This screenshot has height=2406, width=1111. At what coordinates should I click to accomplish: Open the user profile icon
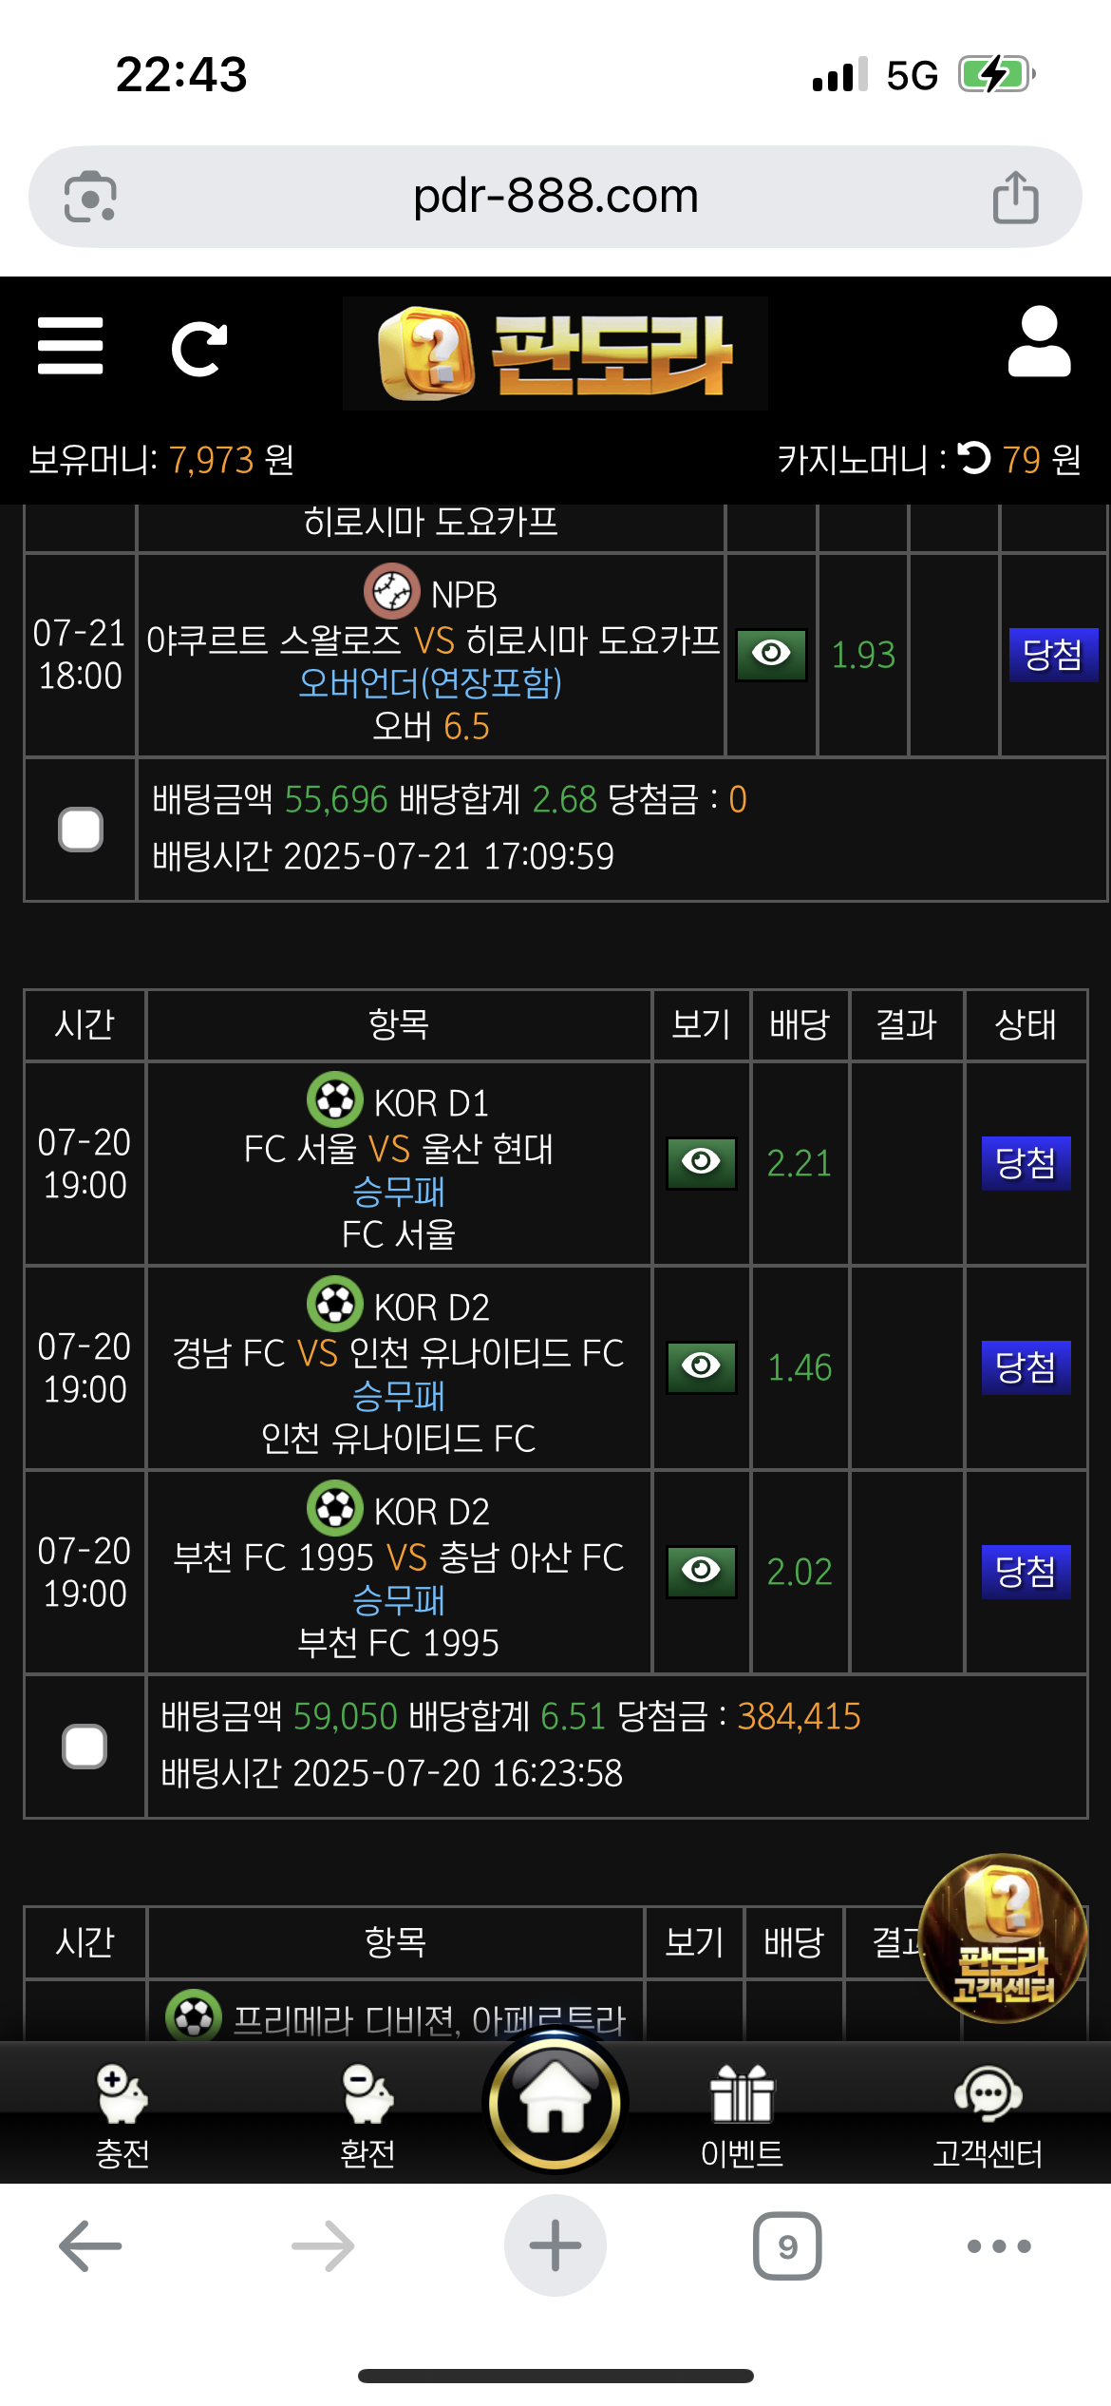click(1039, 342)
